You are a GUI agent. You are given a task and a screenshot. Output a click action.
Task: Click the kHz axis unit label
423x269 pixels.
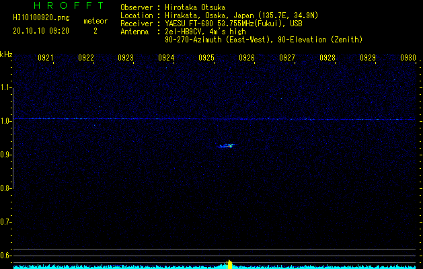[6, 54]
